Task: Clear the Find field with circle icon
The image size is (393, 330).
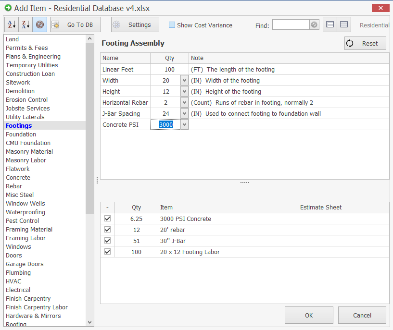Action: pos(314,25)
